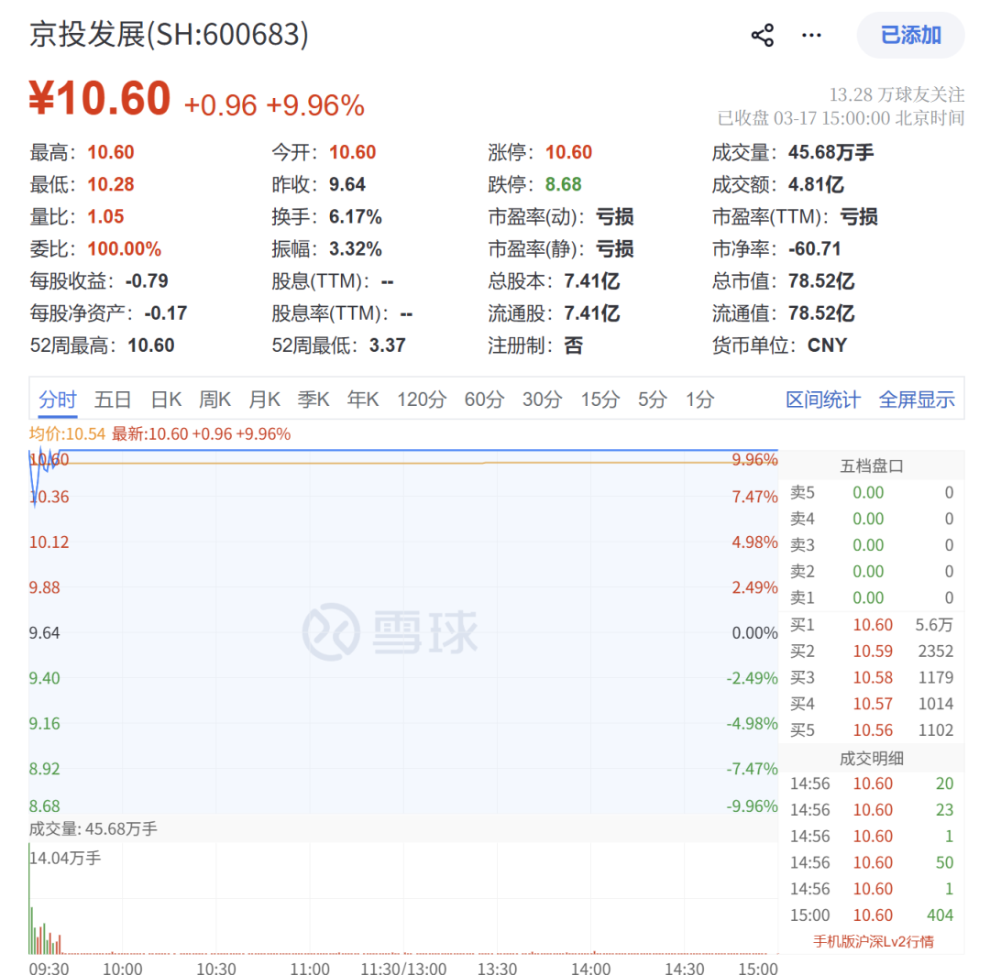Click the 五档盘口 panel header

pos(872,466)
